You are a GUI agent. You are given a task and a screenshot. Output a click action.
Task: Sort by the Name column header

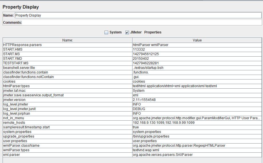[x=68, y=40]
